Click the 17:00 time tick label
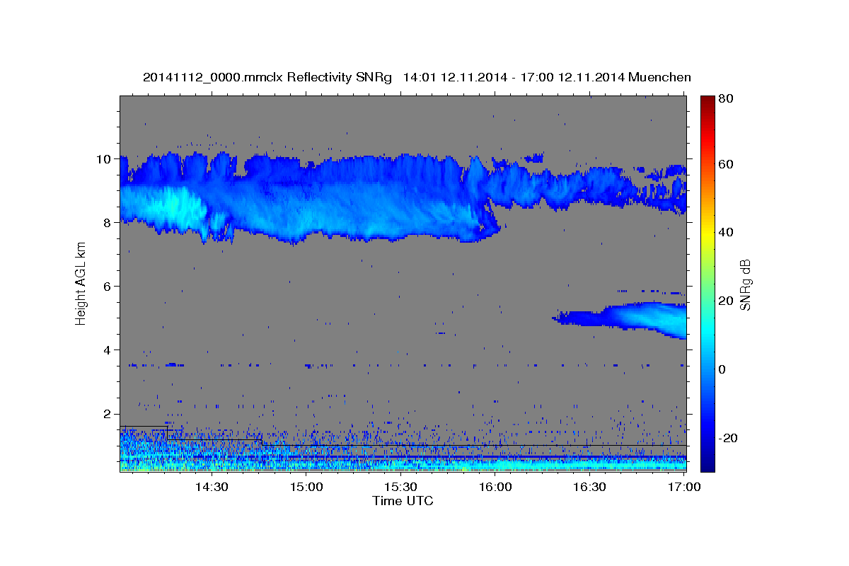The width and height of the screenshot is (849, 566). pos(685,487)
